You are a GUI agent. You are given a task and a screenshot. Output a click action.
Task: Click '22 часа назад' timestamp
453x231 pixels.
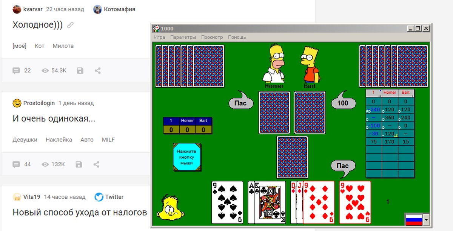pyautogui.click(x=65, y=9)
